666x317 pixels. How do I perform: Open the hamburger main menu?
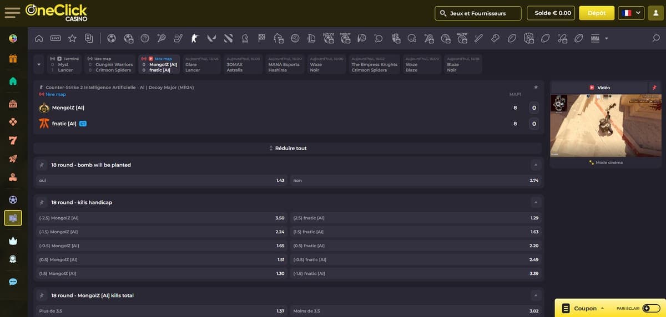(12, 12)
